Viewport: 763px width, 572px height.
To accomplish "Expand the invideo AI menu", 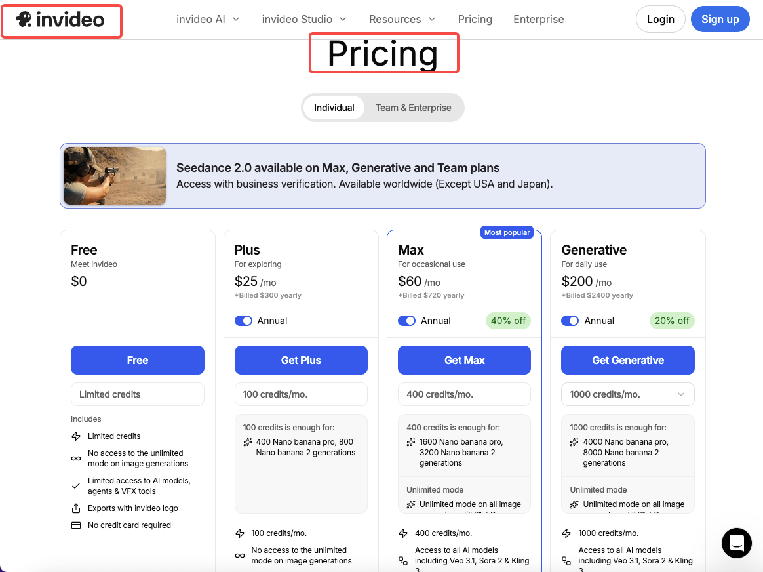I will click(208, 20).
